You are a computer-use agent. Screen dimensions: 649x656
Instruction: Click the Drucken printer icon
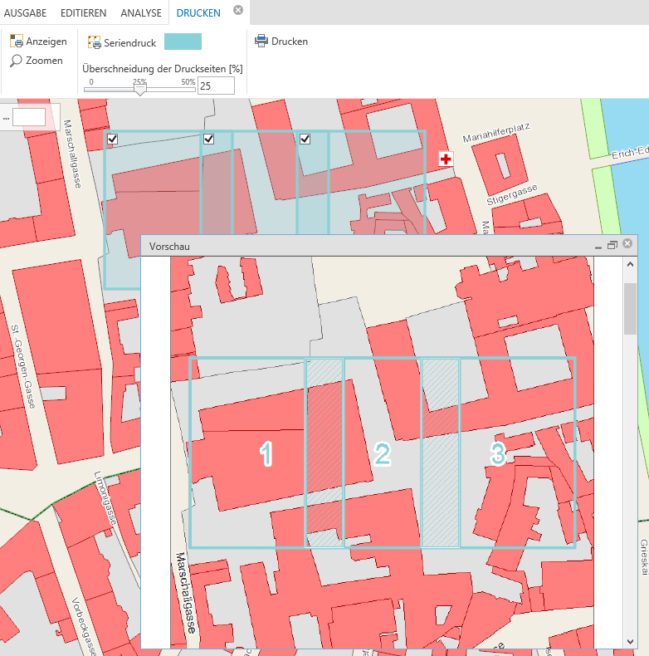pyautogui.click(x=261, y=41)
